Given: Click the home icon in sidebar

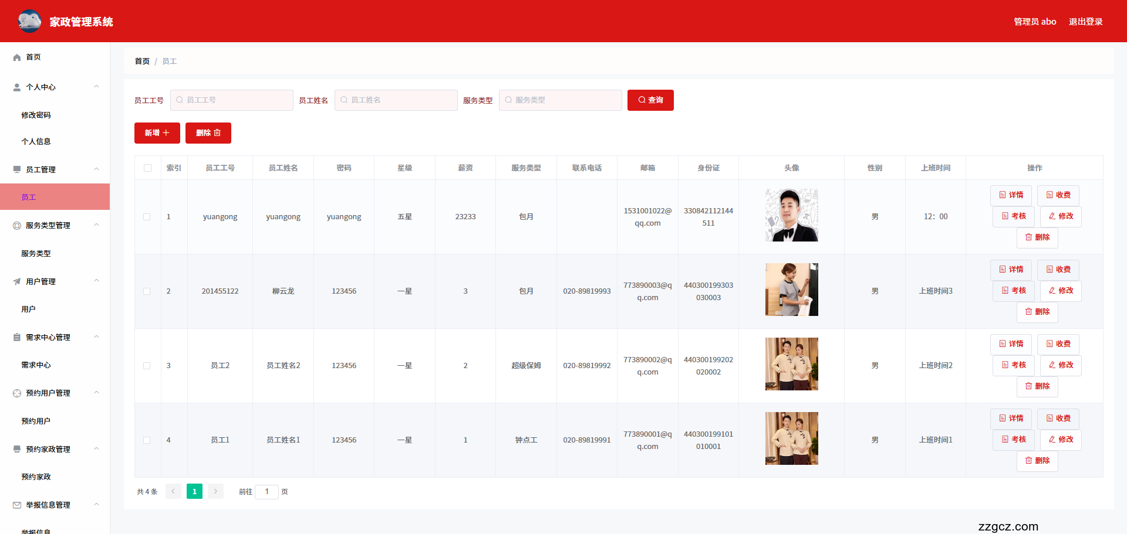Looking at the screenshot, I should point(17,57).
